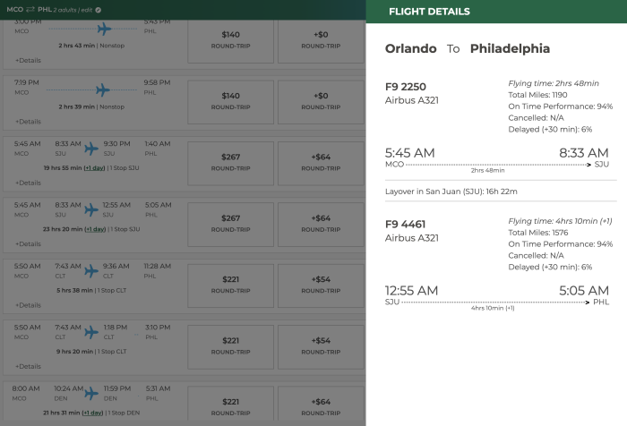This screenshot has width=627, height=426.
Task: Click the edit checkmark icon beside 2 adults
Action: [98, 10]
